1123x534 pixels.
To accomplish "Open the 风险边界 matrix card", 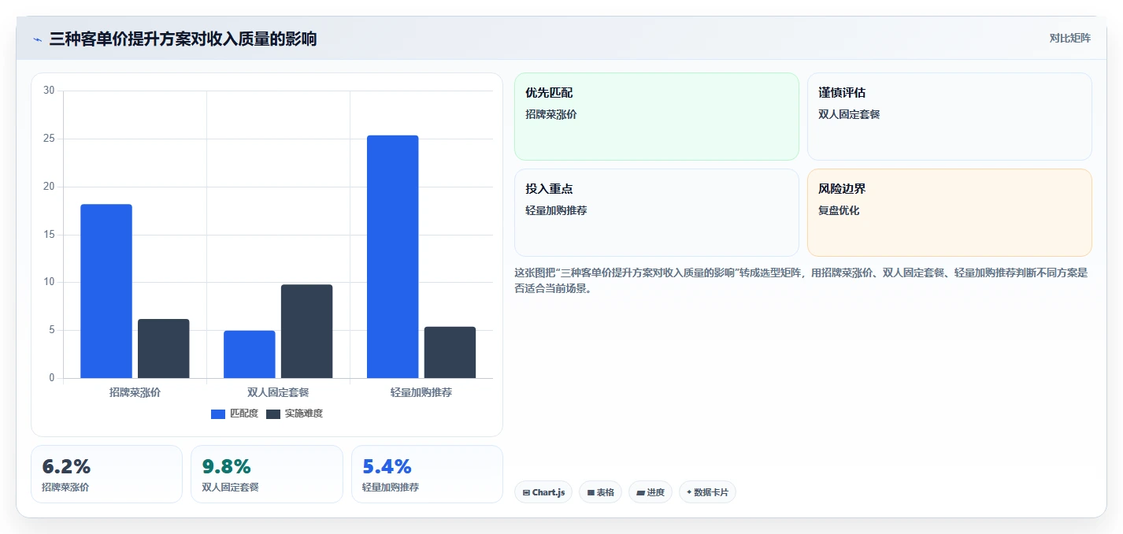I will click(x=950, y=213).
